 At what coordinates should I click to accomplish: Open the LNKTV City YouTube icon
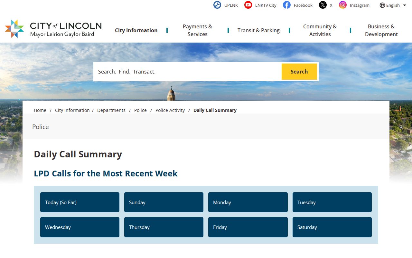point(248,5)
